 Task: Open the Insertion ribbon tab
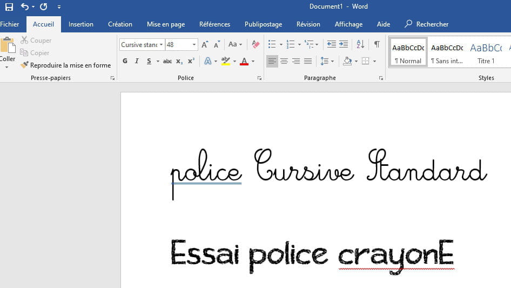81,24
